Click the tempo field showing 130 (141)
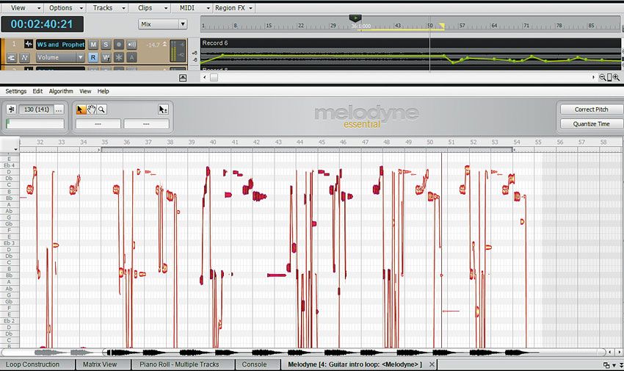 tap(37, 109)
